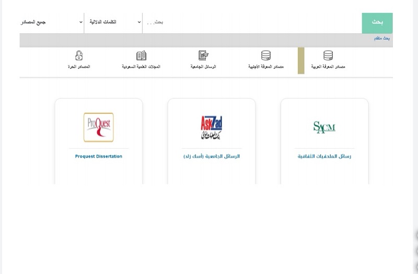Expand the جميع المصادر sources dropdown

[51, 22]
